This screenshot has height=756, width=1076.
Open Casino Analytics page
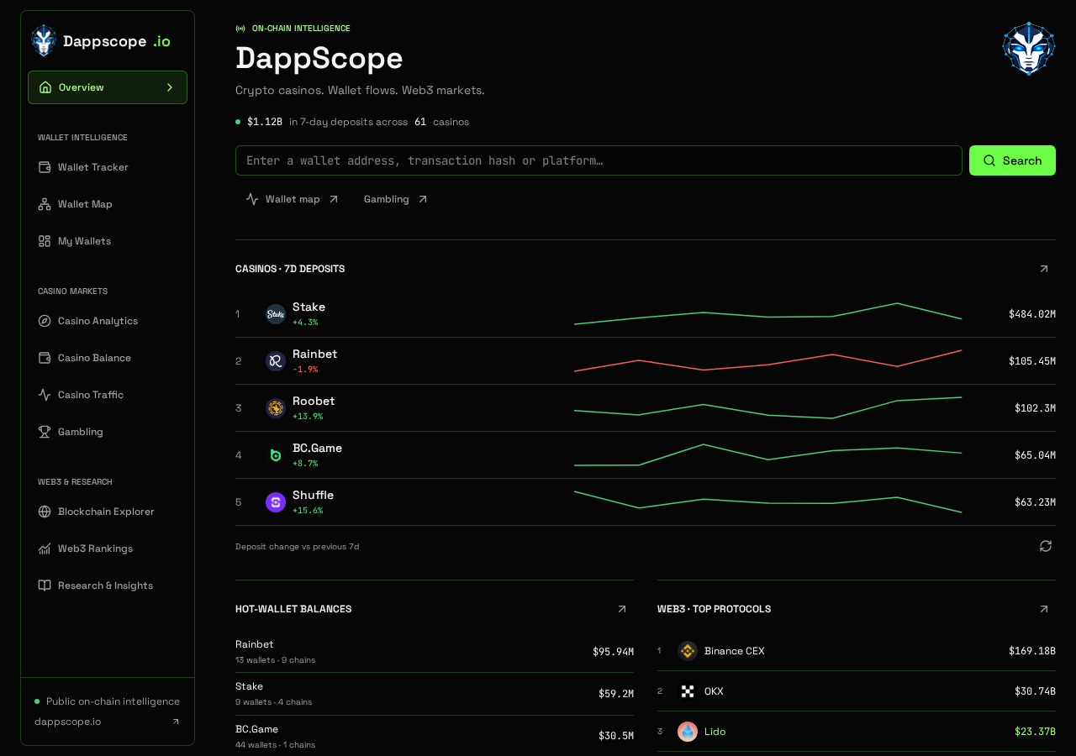click(x=108, y=321)
